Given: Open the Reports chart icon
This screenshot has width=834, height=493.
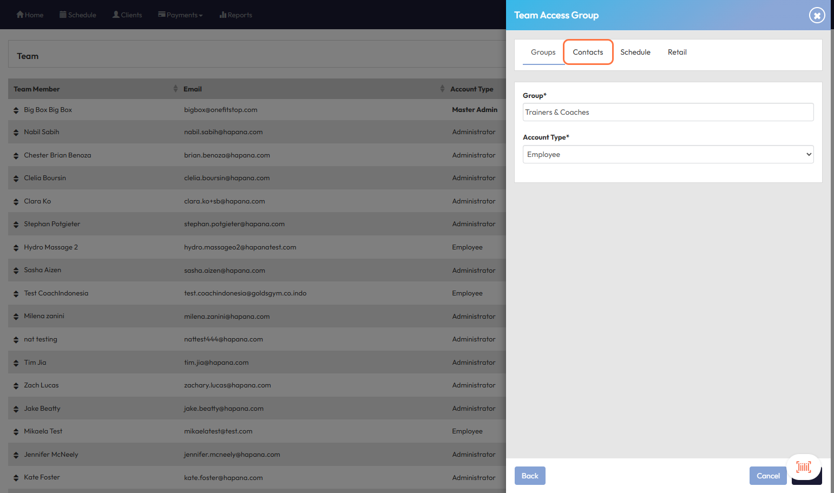Looking at the screenshot, I should coord(222,15).
